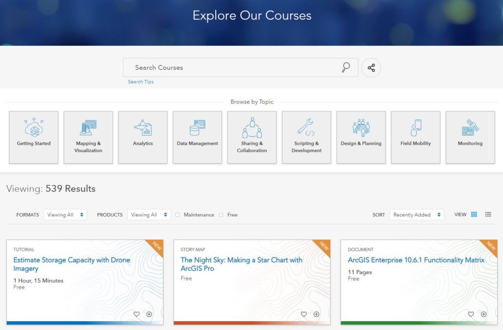503x330 pixels.
Task: Click the share icon beside search bar
Action: [x=371, y=68]
